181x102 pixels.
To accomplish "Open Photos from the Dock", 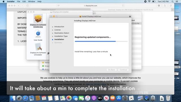I will pyautogui.click(x=69, y=98).
